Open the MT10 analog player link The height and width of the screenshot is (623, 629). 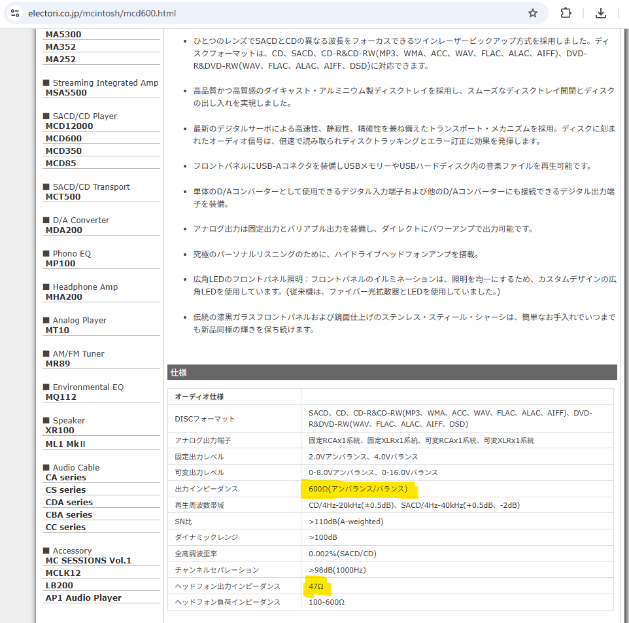tap(57, 330)
